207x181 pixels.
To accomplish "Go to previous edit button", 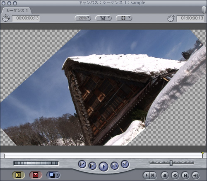I will pyautogui.click(x=82, y=164).
